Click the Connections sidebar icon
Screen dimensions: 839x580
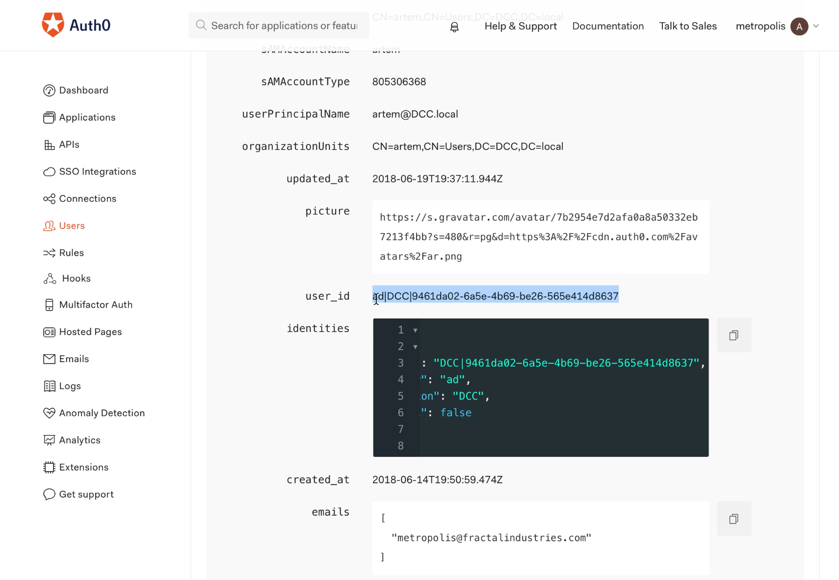(49, 199)
